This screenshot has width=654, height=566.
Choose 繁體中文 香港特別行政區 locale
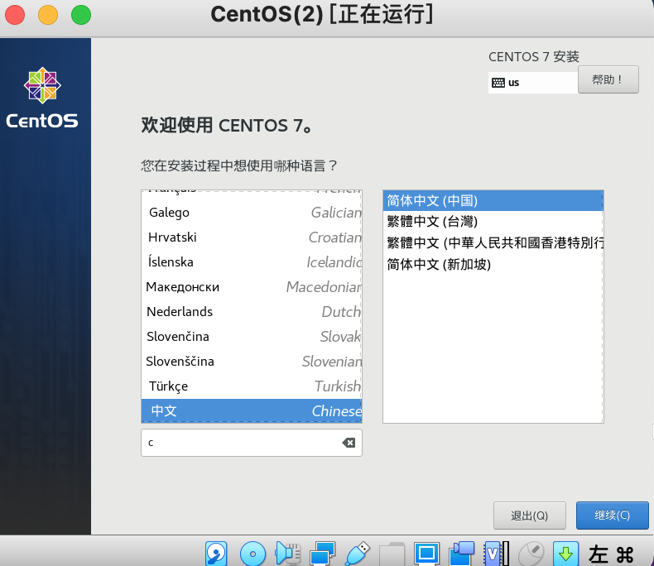point(493,242)
